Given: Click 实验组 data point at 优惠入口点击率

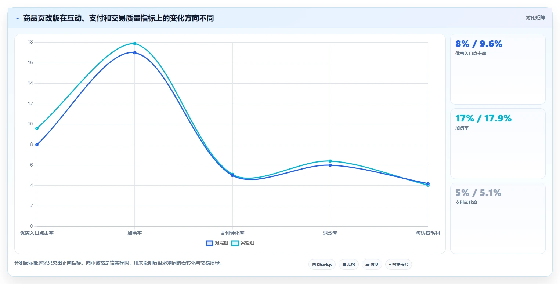Looking at the screenshot, I should [x=37, y=128].
